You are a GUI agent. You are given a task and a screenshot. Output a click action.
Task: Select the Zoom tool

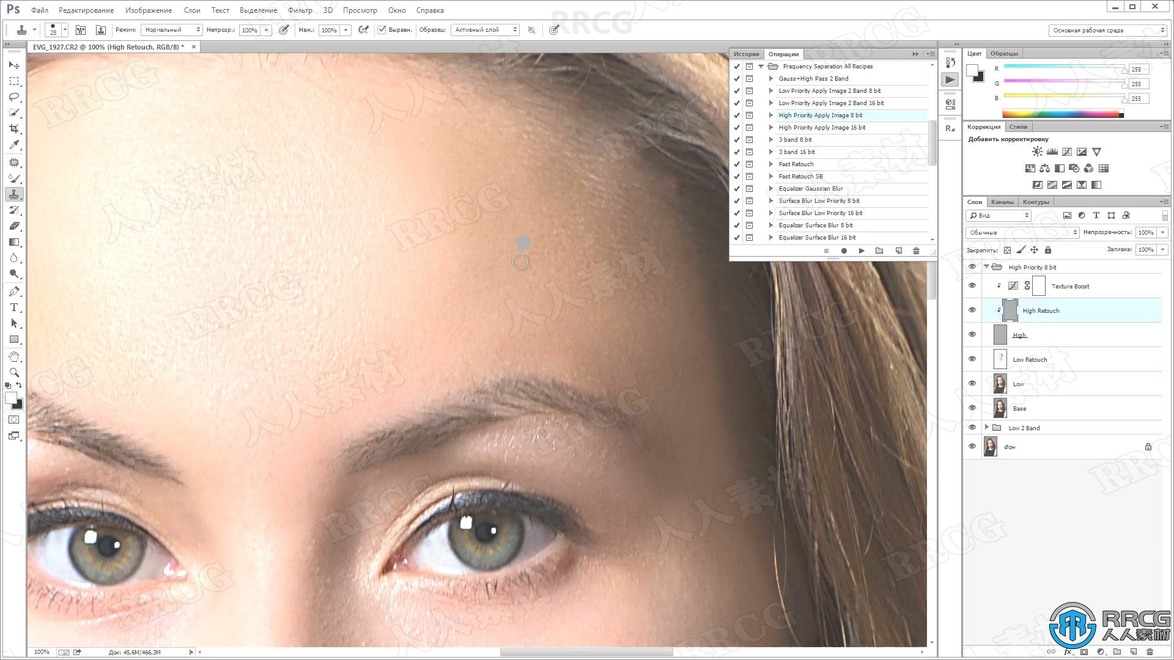pos(13,373)
